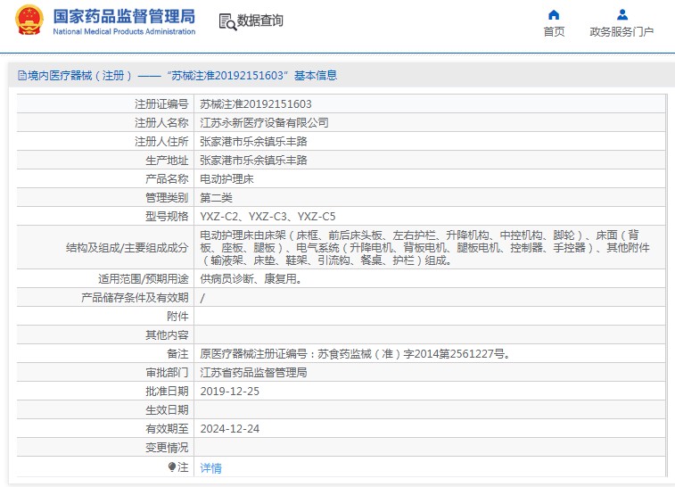675x487 pixels.
Task: Select 注册人住所 address value
Action: coord(253,142)
